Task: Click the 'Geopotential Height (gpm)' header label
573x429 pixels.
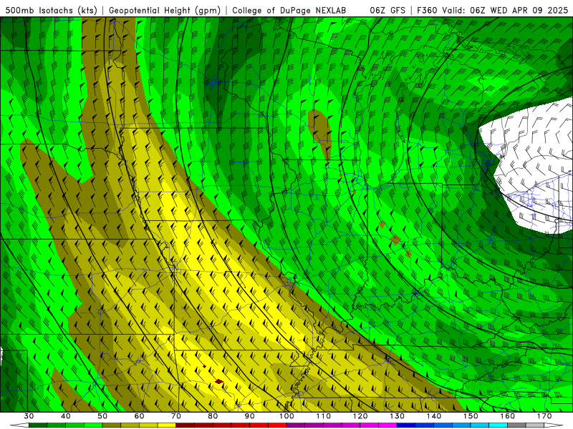Action: click(165, 11)
